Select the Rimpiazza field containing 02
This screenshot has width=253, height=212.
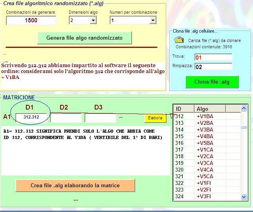(213, 67)
